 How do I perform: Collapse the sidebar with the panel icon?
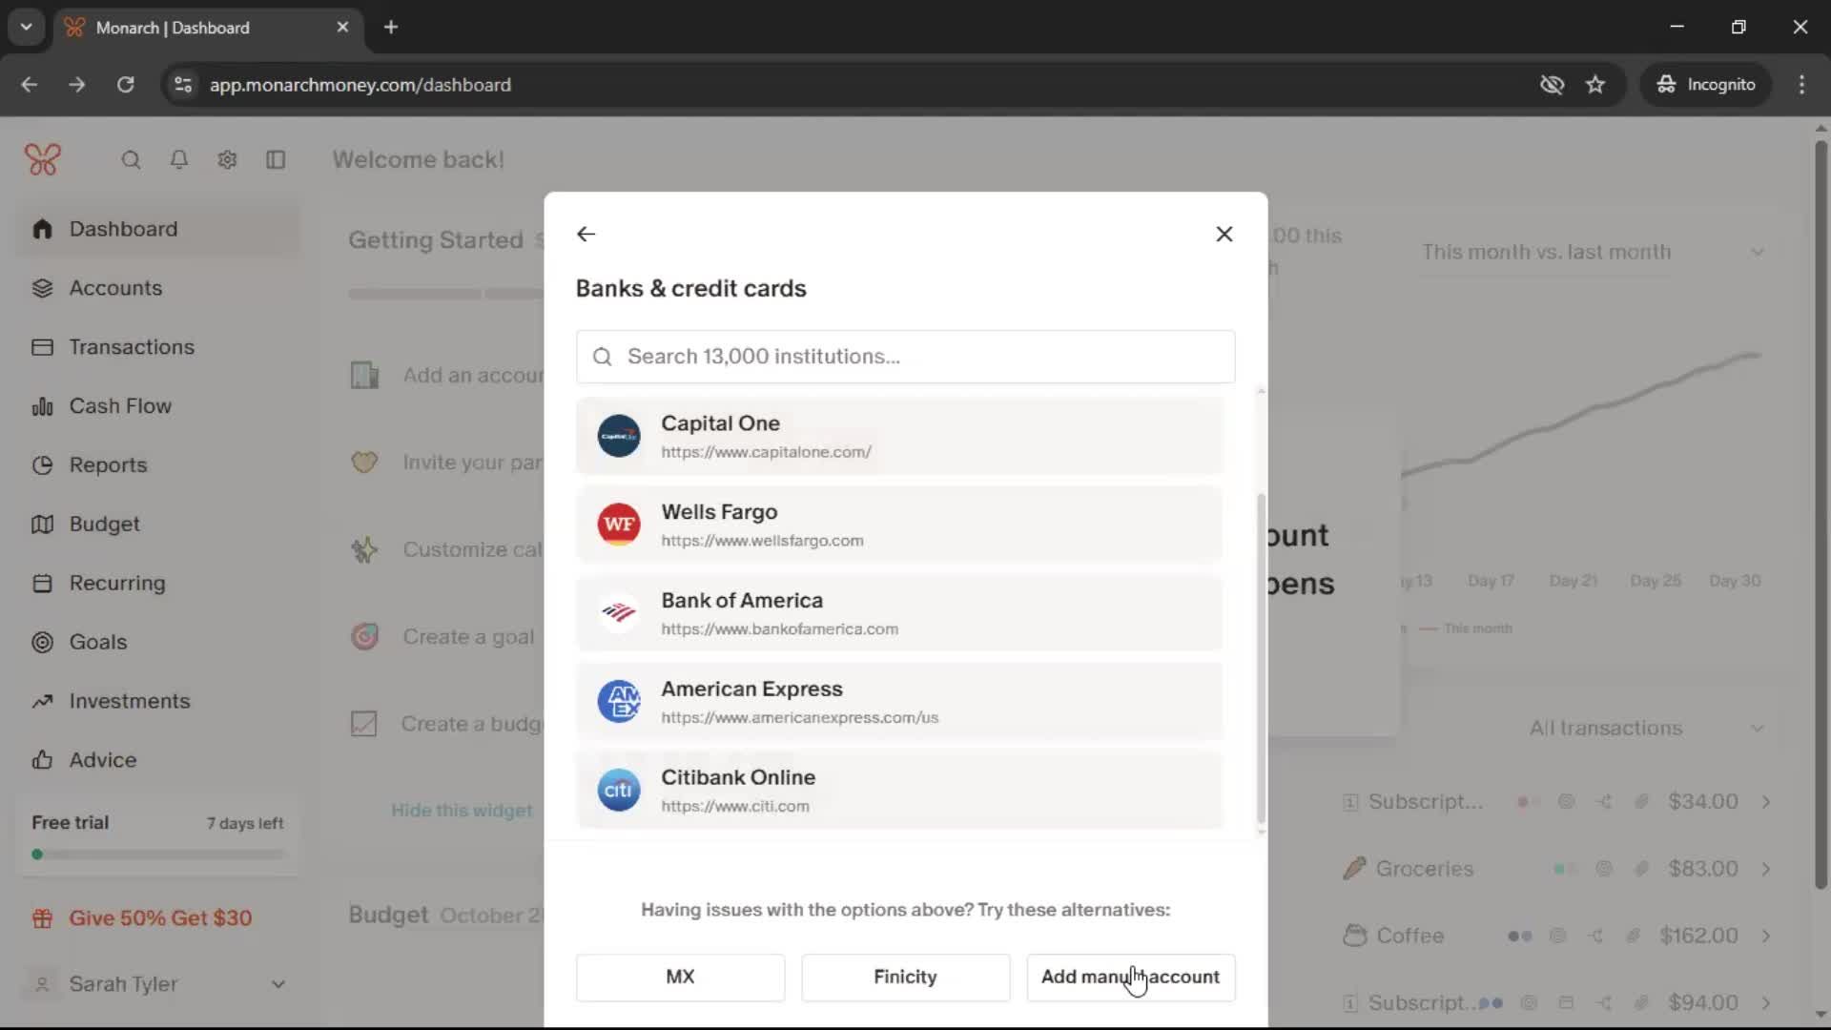[x=276, y=160]
